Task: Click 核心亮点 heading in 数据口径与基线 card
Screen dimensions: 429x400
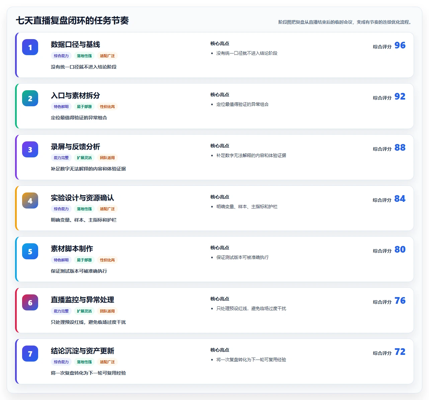Action: pos(220,43)
